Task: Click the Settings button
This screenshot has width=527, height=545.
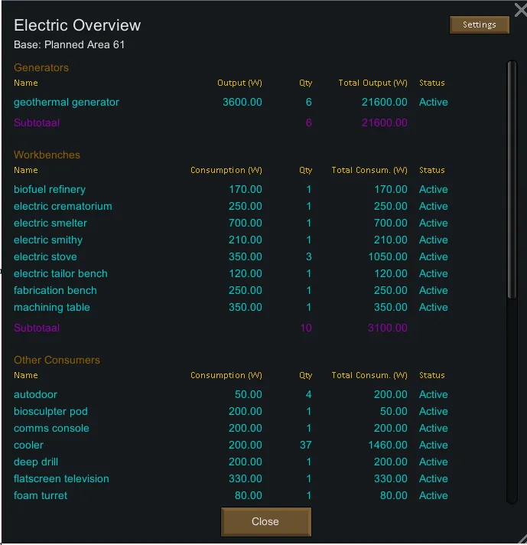Action: (479, 25)
